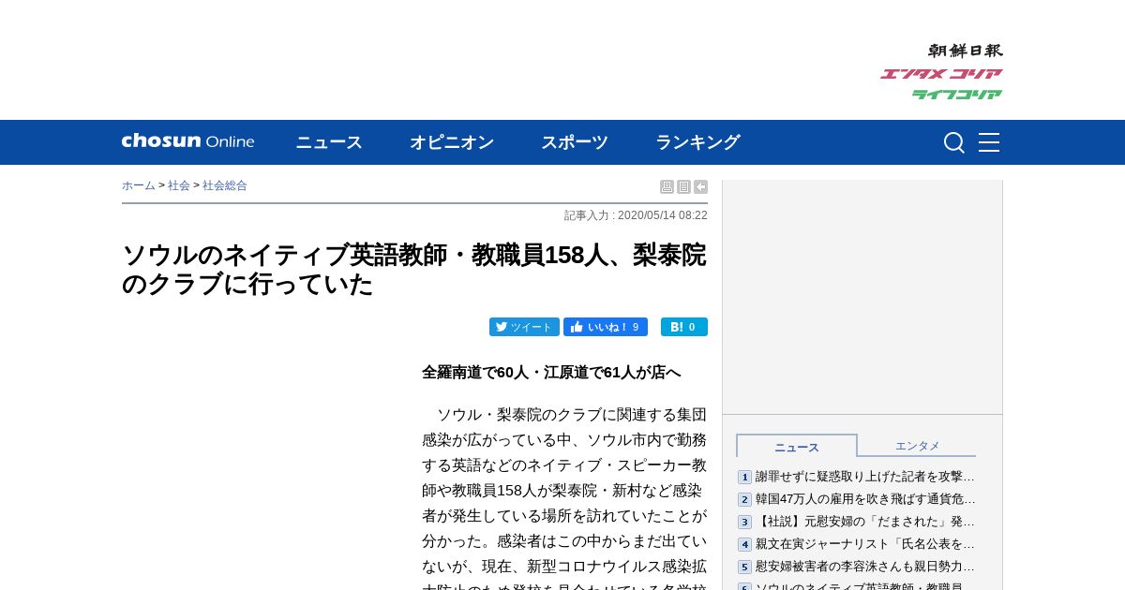Viewport: 1125px width, 590px height.
Task: Open ranked article 5 慰安婦被害者の李容洙さん
Action: click(864, 567)
